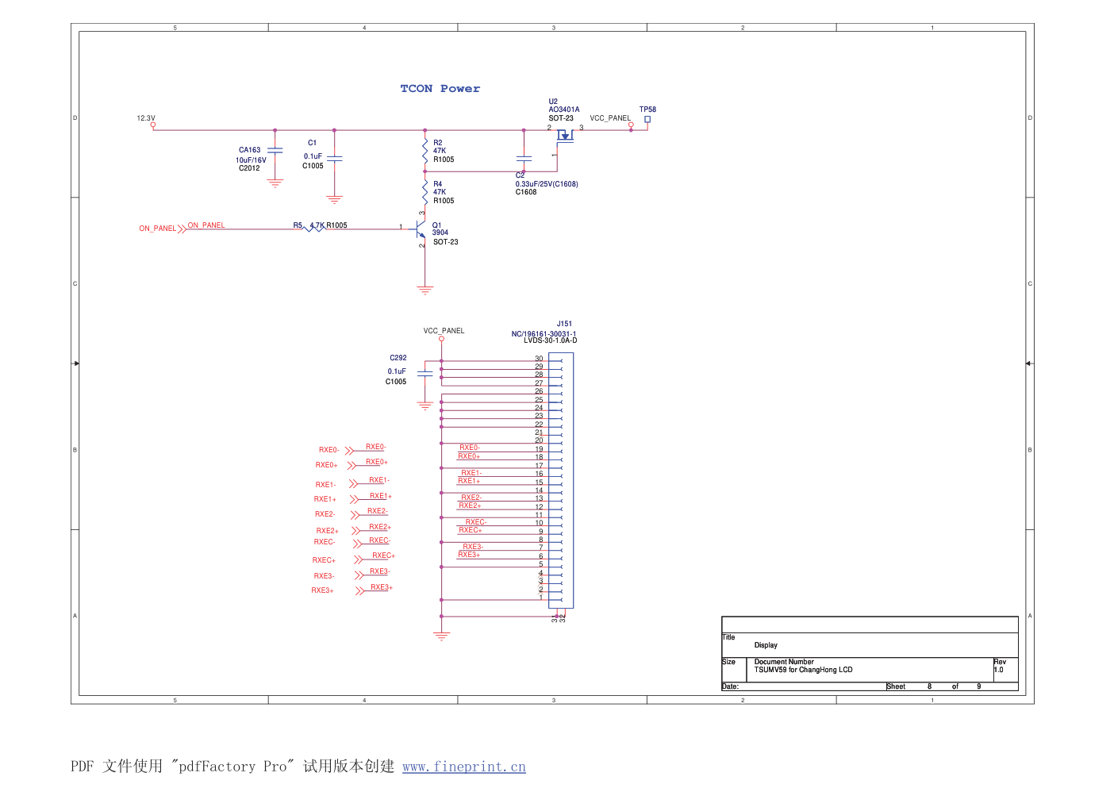Click the 12.3V power port circle
The image size is (1114, 788).
point(153,125)
